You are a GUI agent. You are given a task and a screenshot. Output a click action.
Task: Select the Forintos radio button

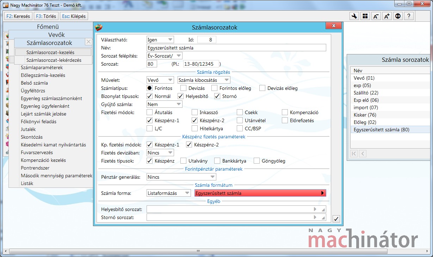(x=150, y=88)
